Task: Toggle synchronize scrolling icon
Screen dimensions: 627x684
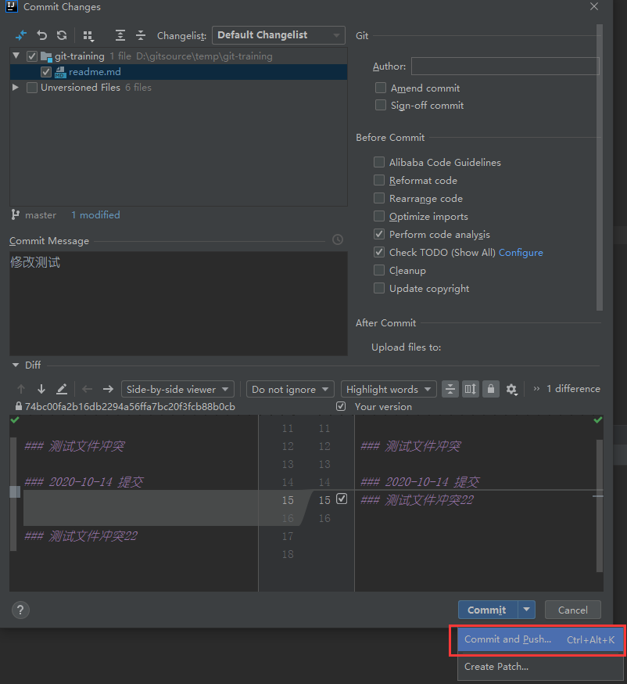Action: (x=471, y=389)
